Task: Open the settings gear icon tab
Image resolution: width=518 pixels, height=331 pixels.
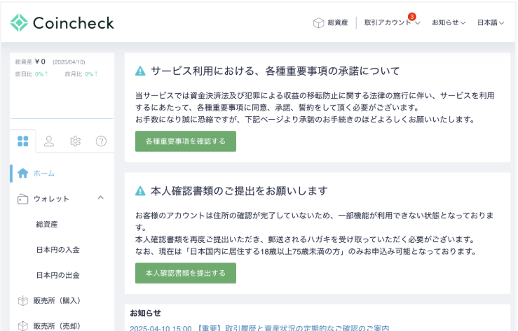Action: pos(75,141)
